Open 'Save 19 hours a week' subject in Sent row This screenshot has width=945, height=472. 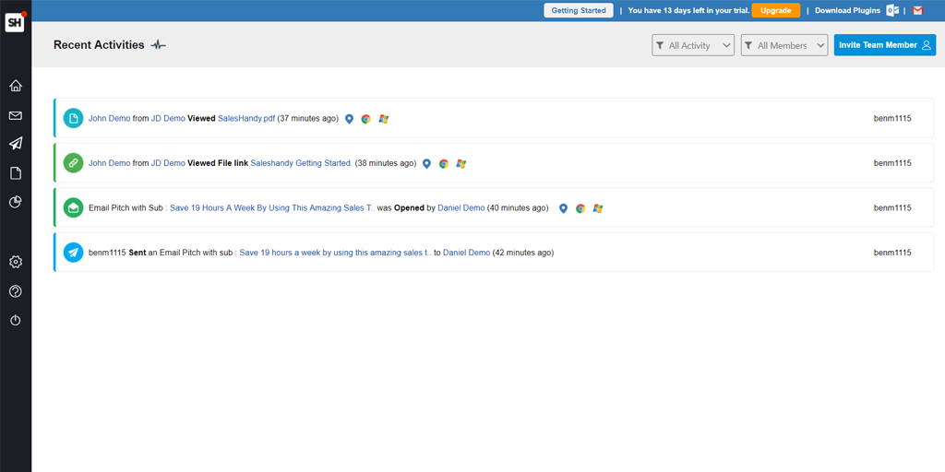(336, 253)
